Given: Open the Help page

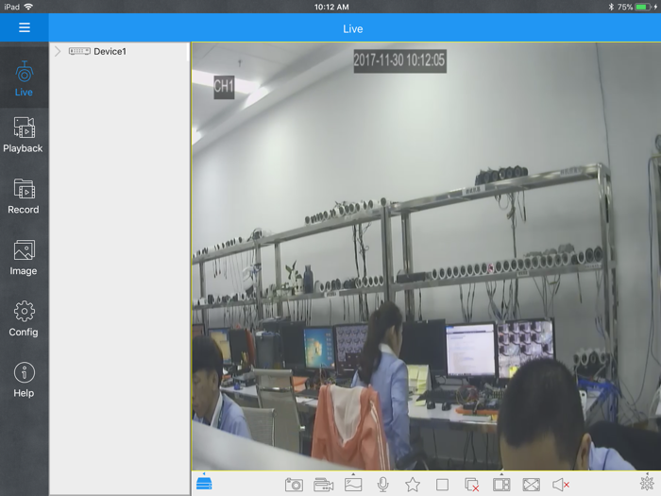Looking at the screenshot, I should click(x=24, y=380).
